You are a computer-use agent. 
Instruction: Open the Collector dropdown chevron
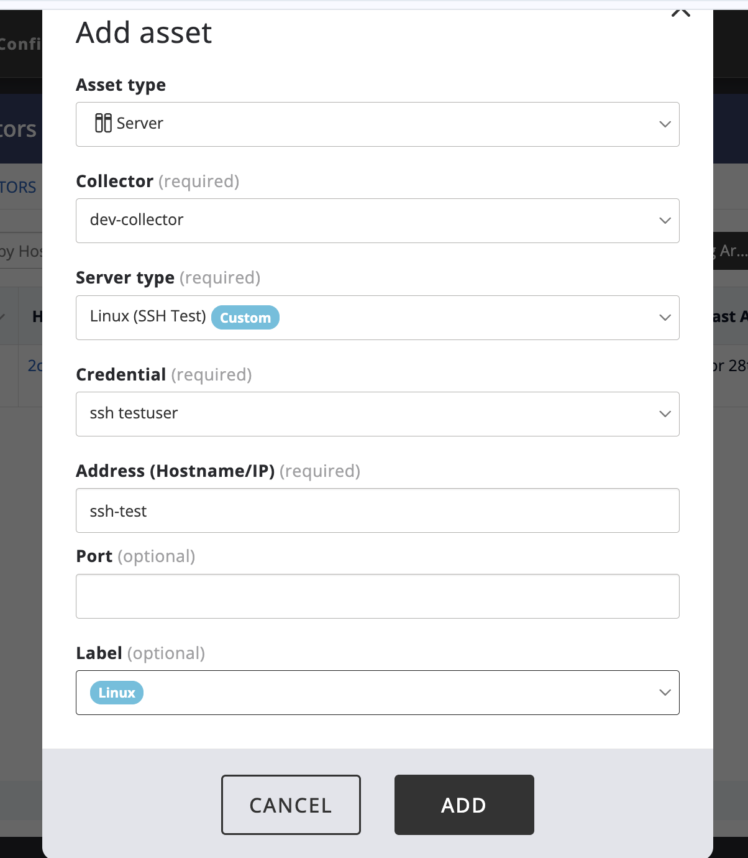665,221
